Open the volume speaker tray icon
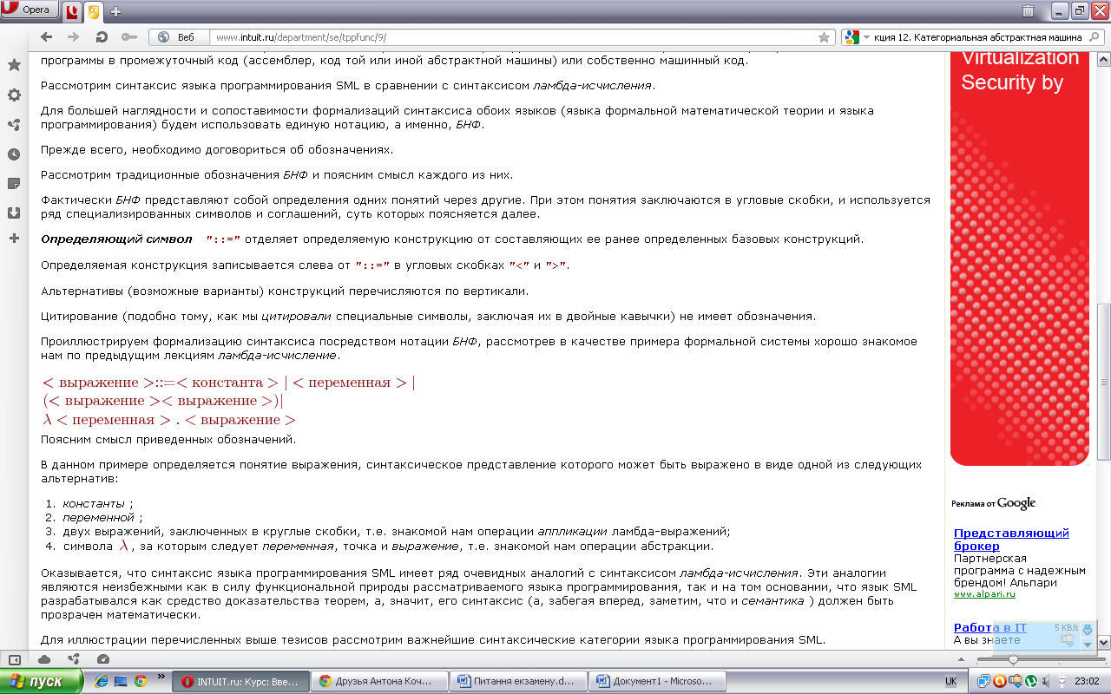Viewport: 1111px width, 694px height. [x=1046, y=681]
